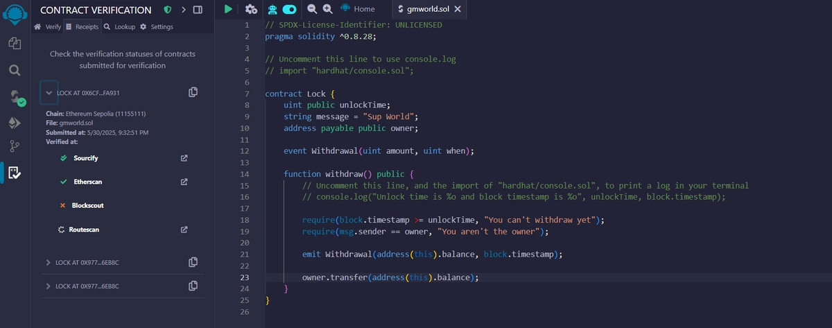Open Routescan verification external link
832x328 pixels.
184,229
